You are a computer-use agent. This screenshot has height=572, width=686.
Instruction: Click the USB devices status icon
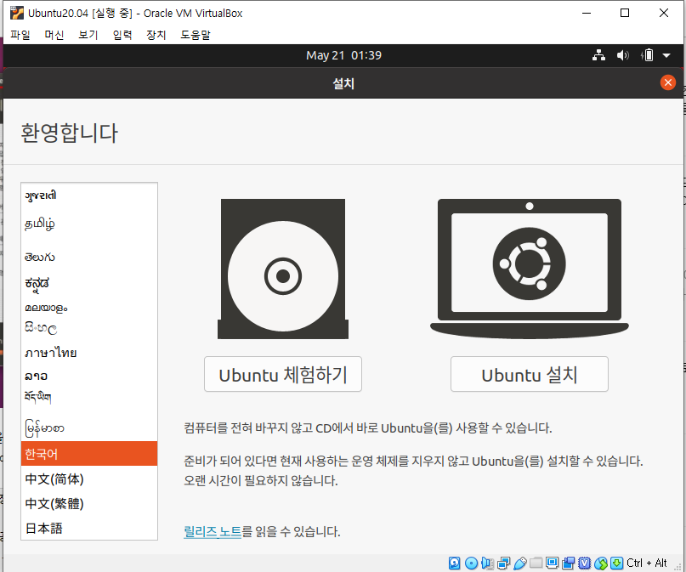519,563
